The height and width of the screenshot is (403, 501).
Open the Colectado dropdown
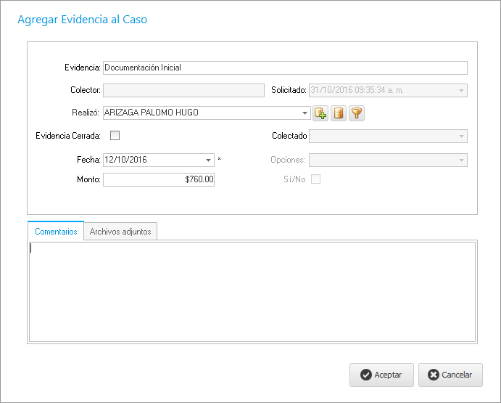coord(460,136)
